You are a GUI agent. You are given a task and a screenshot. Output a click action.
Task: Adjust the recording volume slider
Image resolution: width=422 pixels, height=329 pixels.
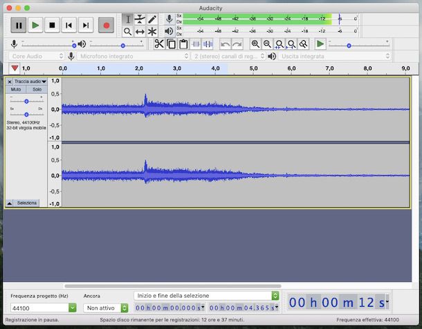tap(48, 46)
